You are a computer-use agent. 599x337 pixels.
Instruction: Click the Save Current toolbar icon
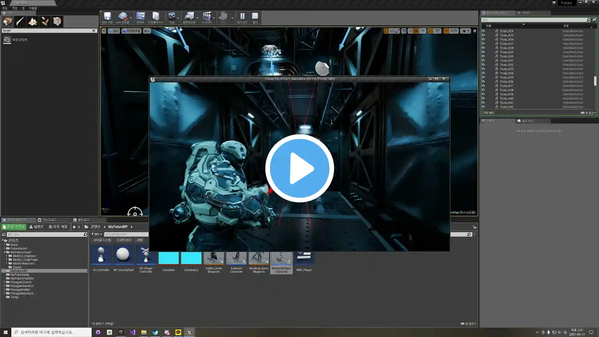(107, 18)
